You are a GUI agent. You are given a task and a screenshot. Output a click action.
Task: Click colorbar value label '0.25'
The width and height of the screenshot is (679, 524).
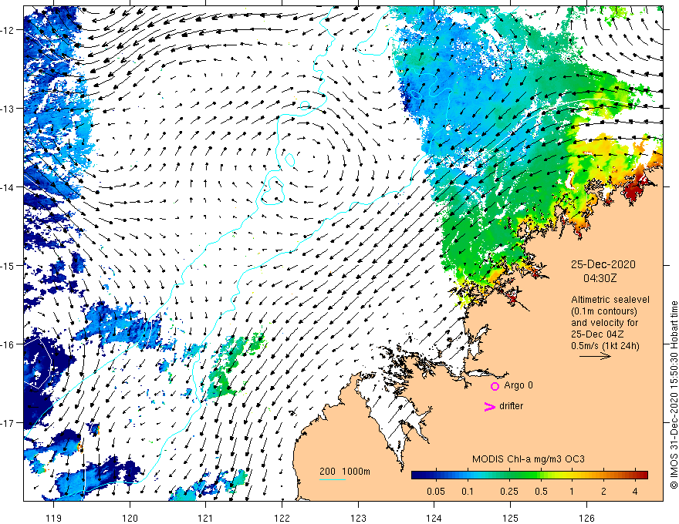pyautogui.click(x=509, y=491)
